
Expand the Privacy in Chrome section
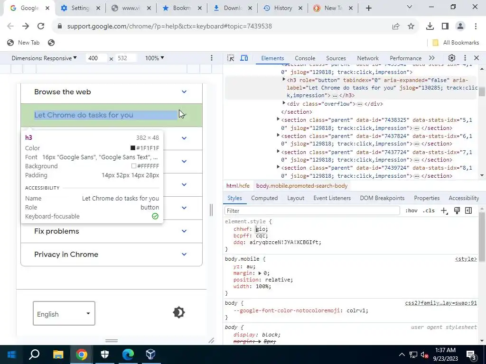pyautogui.click(x=111, y=255)
